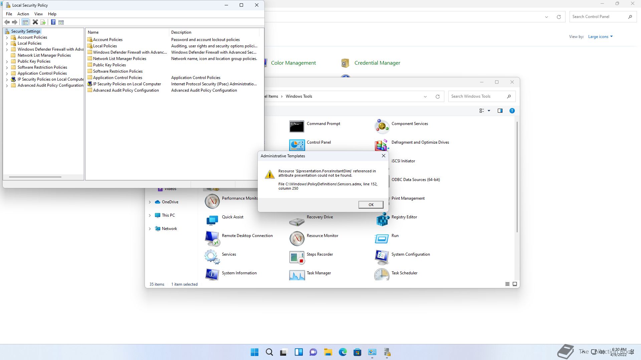Open the View menu
Screen dimensions: 641x360
38,14
